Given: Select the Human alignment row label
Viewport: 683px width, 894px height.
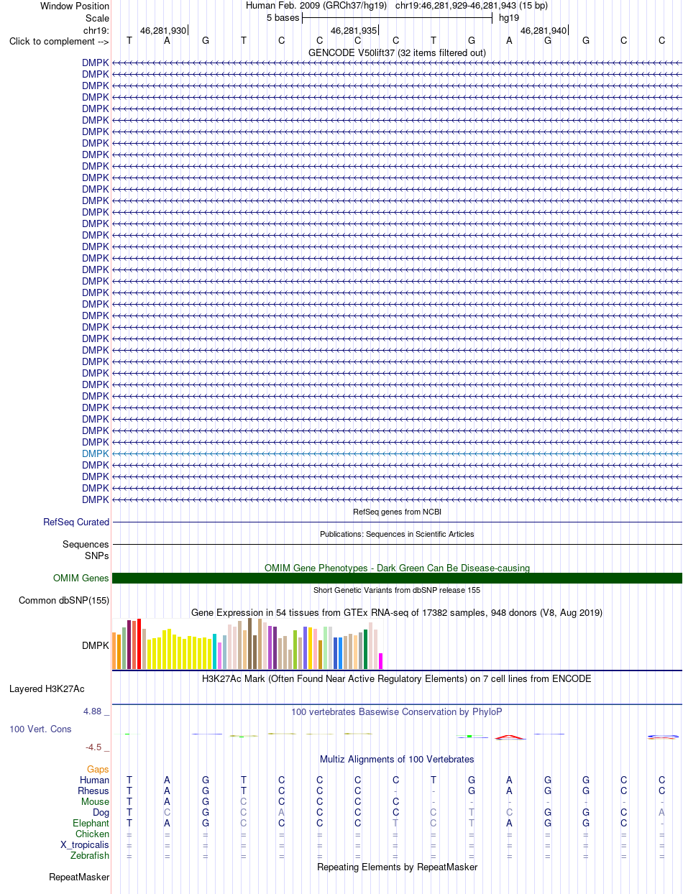Looking at the screenshot, I should (95, 780).
